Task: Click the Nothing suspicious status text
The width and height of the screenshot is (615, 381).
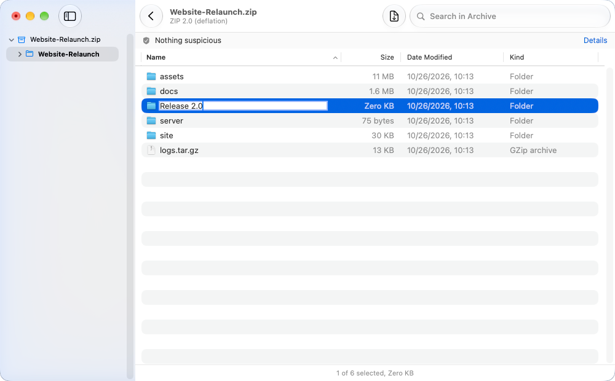Action: [x=188, y=41]
